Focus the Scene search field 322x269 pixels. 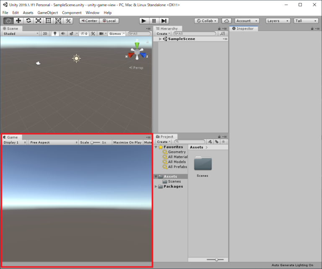140,34
